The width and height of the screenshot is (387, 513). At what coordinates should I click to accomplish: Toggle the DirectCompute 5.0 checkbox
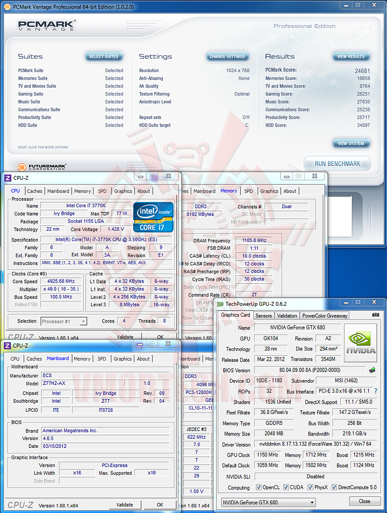(x=334, y=487)
